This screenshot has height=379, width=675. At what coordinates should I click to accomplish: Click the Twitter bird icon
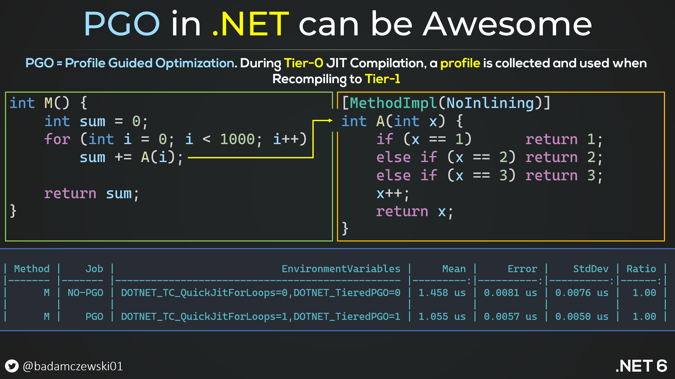point(12,366)
